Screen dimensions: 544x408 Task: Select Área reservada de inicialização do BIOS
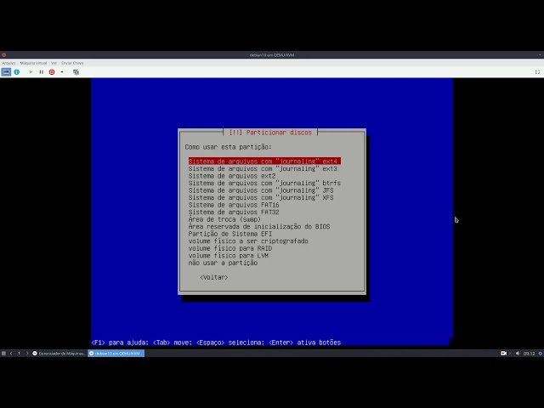(259, 227)
